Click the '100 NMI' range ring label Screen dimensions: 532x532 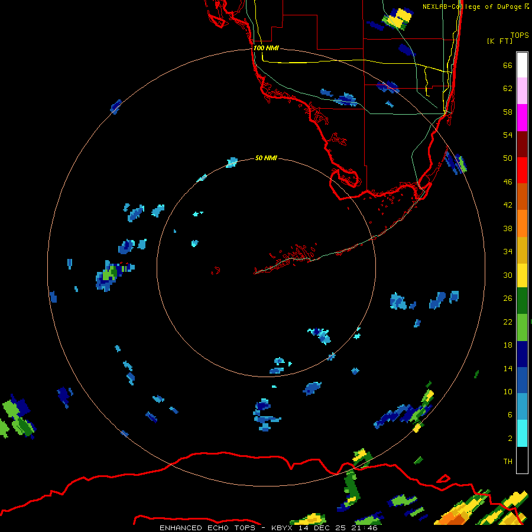[266, 48]
